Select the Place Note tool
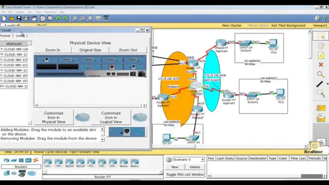 [x=321, y=55]
